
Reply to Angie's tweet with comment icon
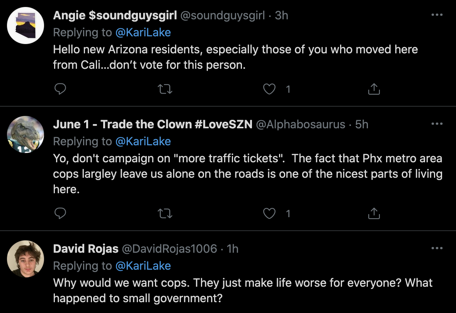[x=60, y=89]
